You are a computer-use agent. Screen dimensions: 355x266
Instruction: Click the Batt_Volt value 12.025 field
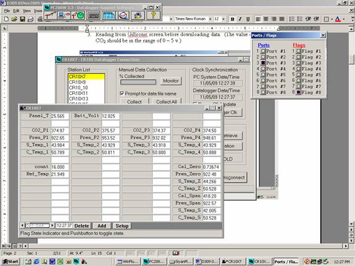[111, 116]
